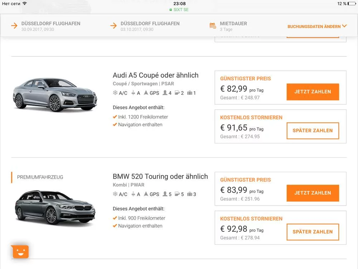Open the BMW 520 Touring car image
The image size is (358, 269).
pyautogui.click(x=55, y=207)
